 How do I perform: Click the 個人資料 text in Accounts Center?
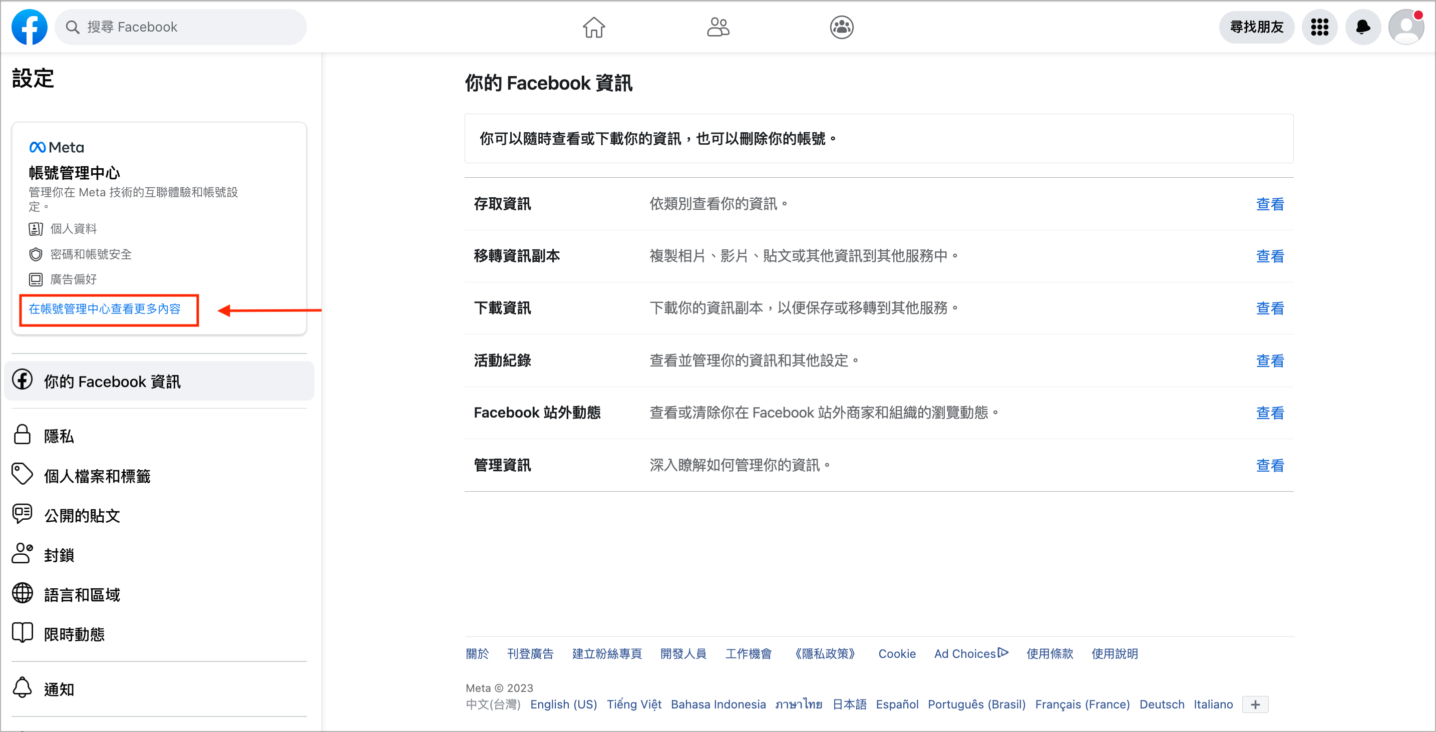click(x=74, y=229)
